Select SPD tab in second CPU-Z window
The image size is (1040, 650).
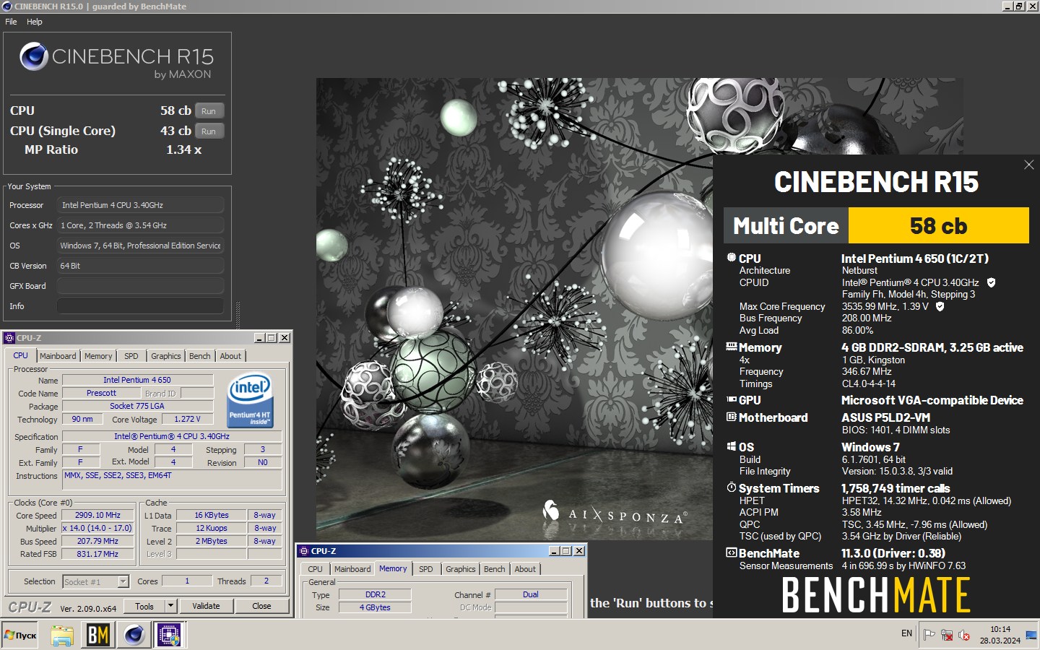pyautogui.click(x=426, y=569)
